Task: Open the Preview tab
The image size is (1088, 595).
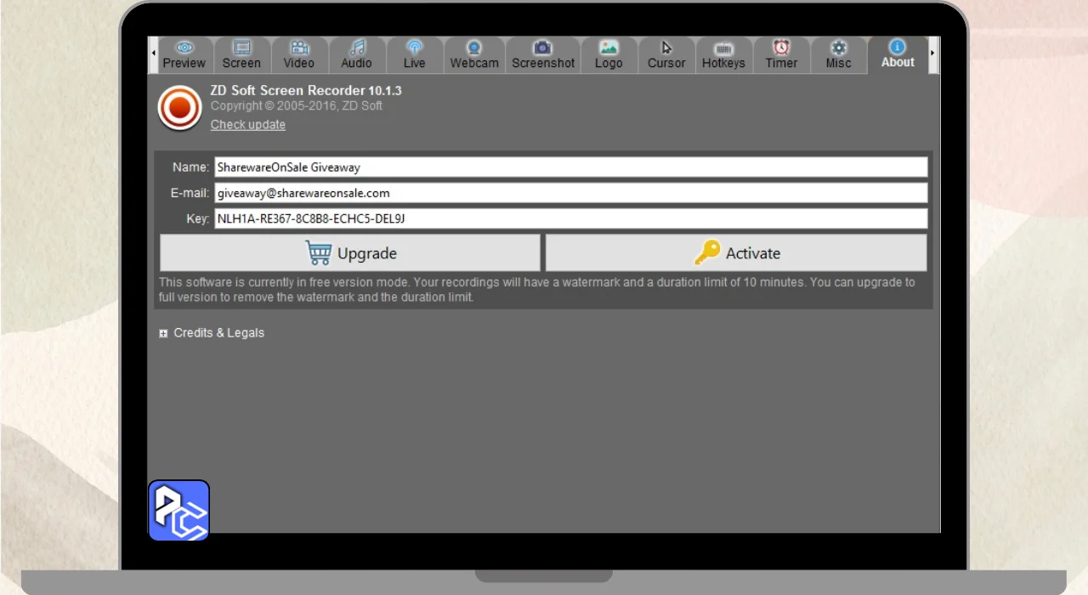Action: pyautogui.click(x=184, y=54)
